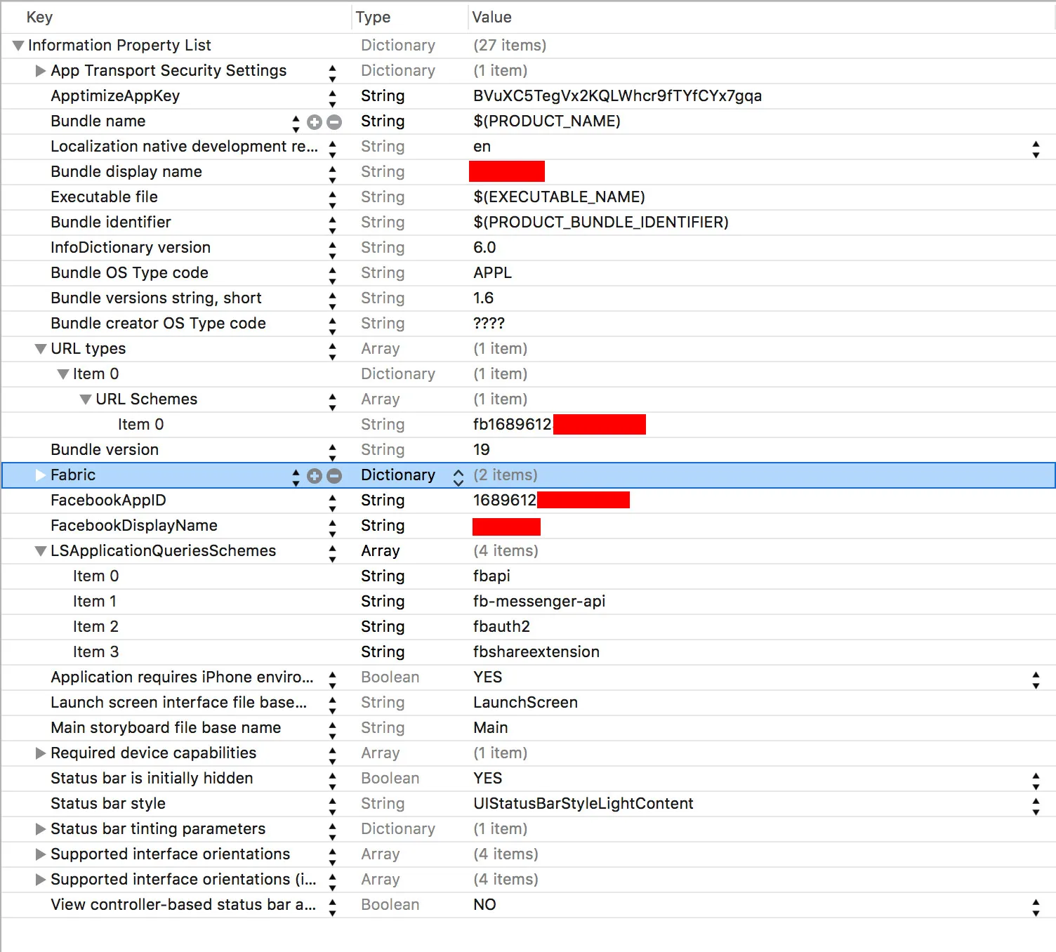
Task: Collapse Item 0 dictionary under URL types
Action: (x=63, y=374)
